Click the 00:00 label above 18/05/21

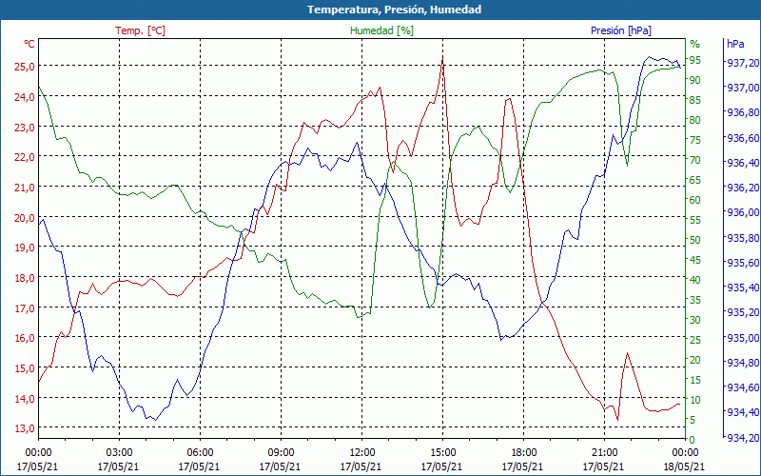point(685,453)
